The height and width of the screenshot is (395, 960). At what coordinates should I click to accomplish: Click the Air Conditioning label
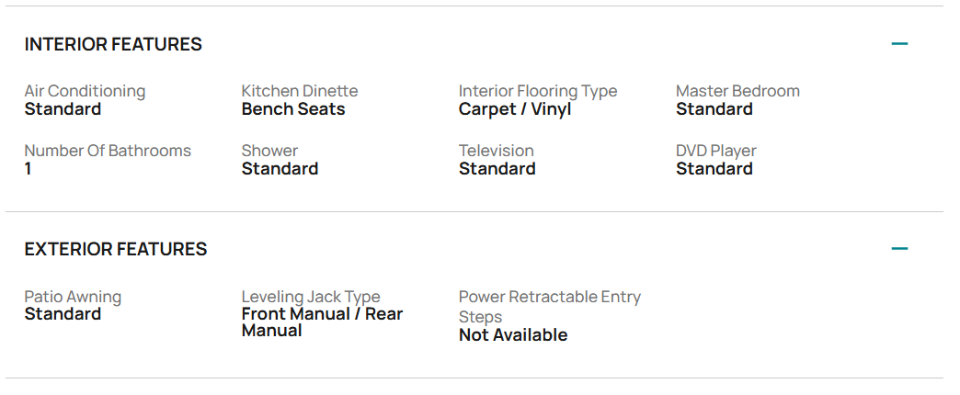[x=85, y=91]
